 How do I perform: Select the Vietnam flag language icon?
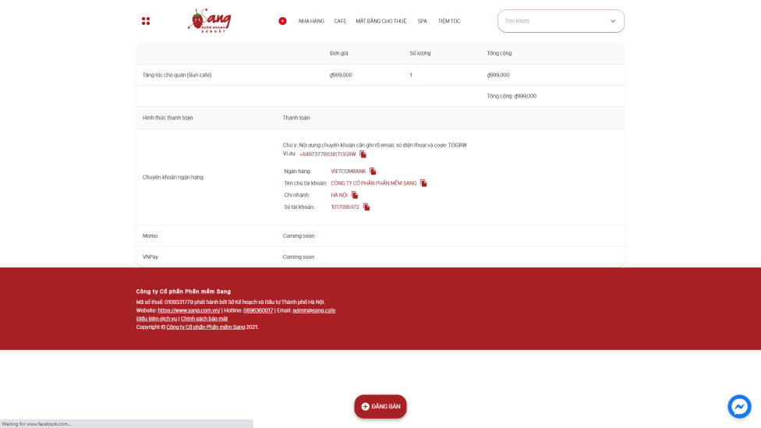tap(282, 21)
